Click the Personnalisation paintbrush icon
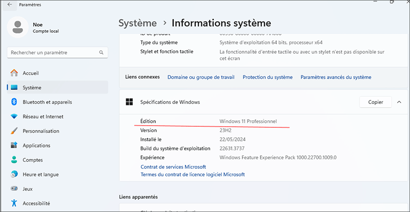 click(x=14, y=131)
